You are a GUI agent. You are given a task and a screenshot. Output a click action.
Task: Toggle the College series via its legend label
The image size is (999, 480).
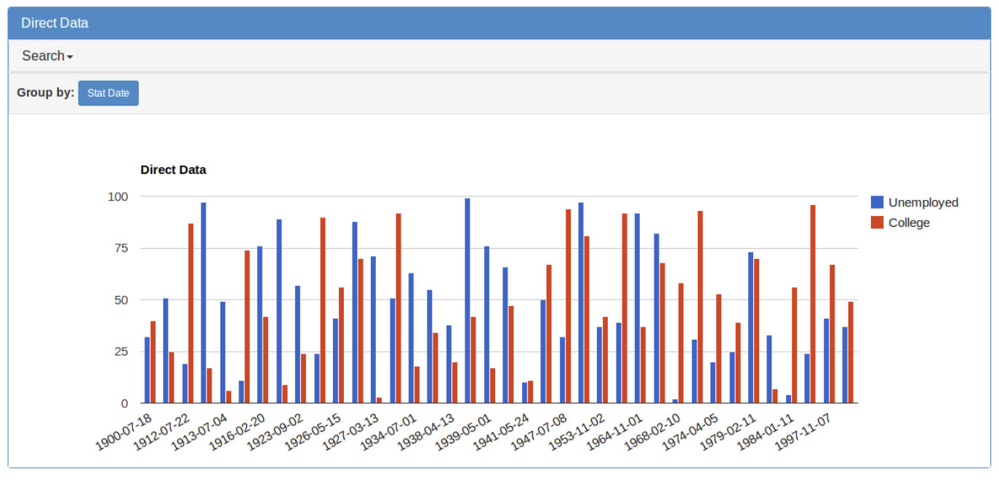(x=911, y=223)
